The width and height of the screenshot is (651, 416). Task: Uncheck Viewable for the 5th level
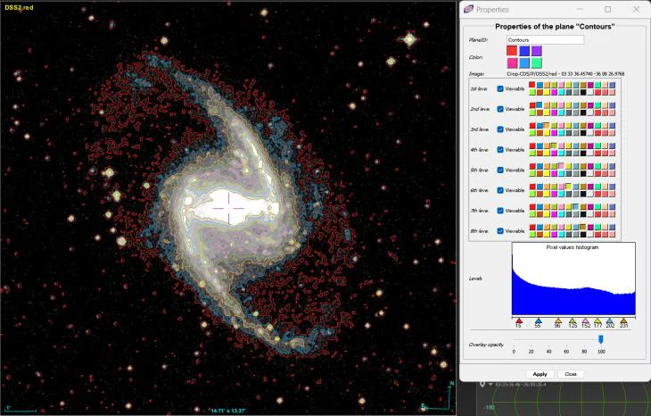click(500, 170)
